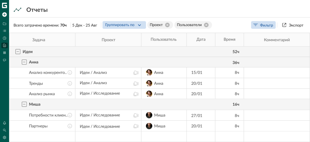Viewport: 310px width, 142px height.
Task: Open settings gear icon in sidebar
Action: click(4, 137)
